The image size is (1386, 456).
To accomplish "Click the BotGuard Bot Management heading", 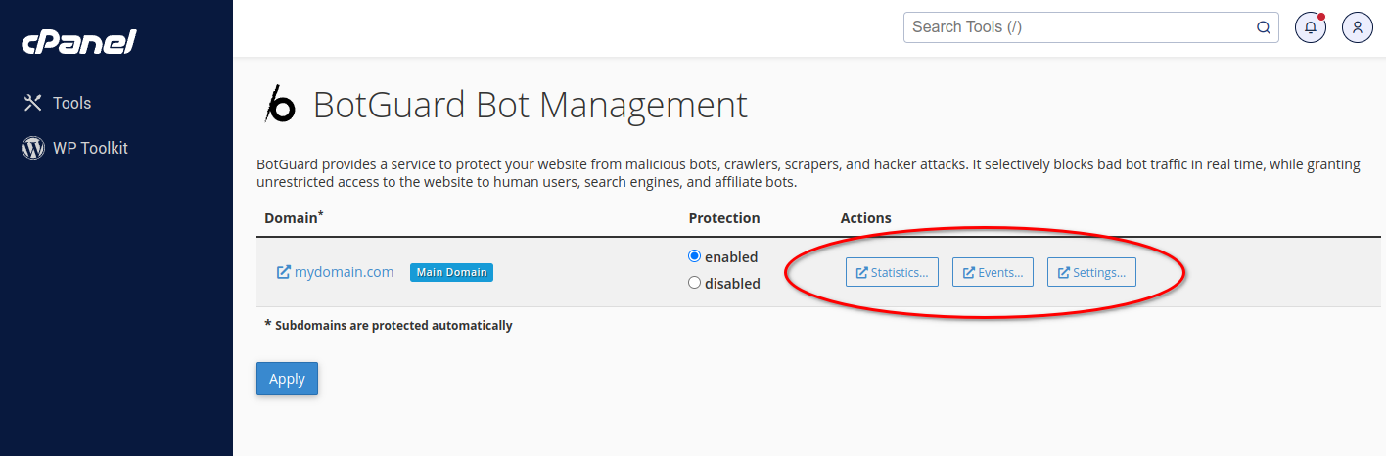I will [x=530, y=105].
